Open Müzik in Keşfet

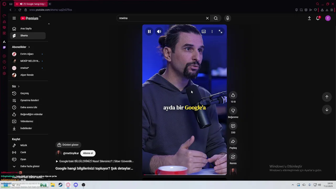point(28,145)
